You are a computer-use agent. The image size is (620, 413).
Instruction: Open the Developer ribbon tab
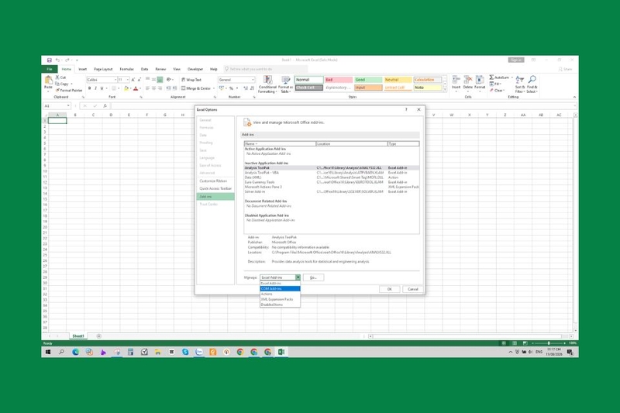click(195, 69)
